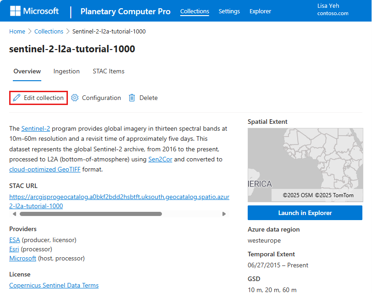Follow the Sen2Cor link

[160, 159]
